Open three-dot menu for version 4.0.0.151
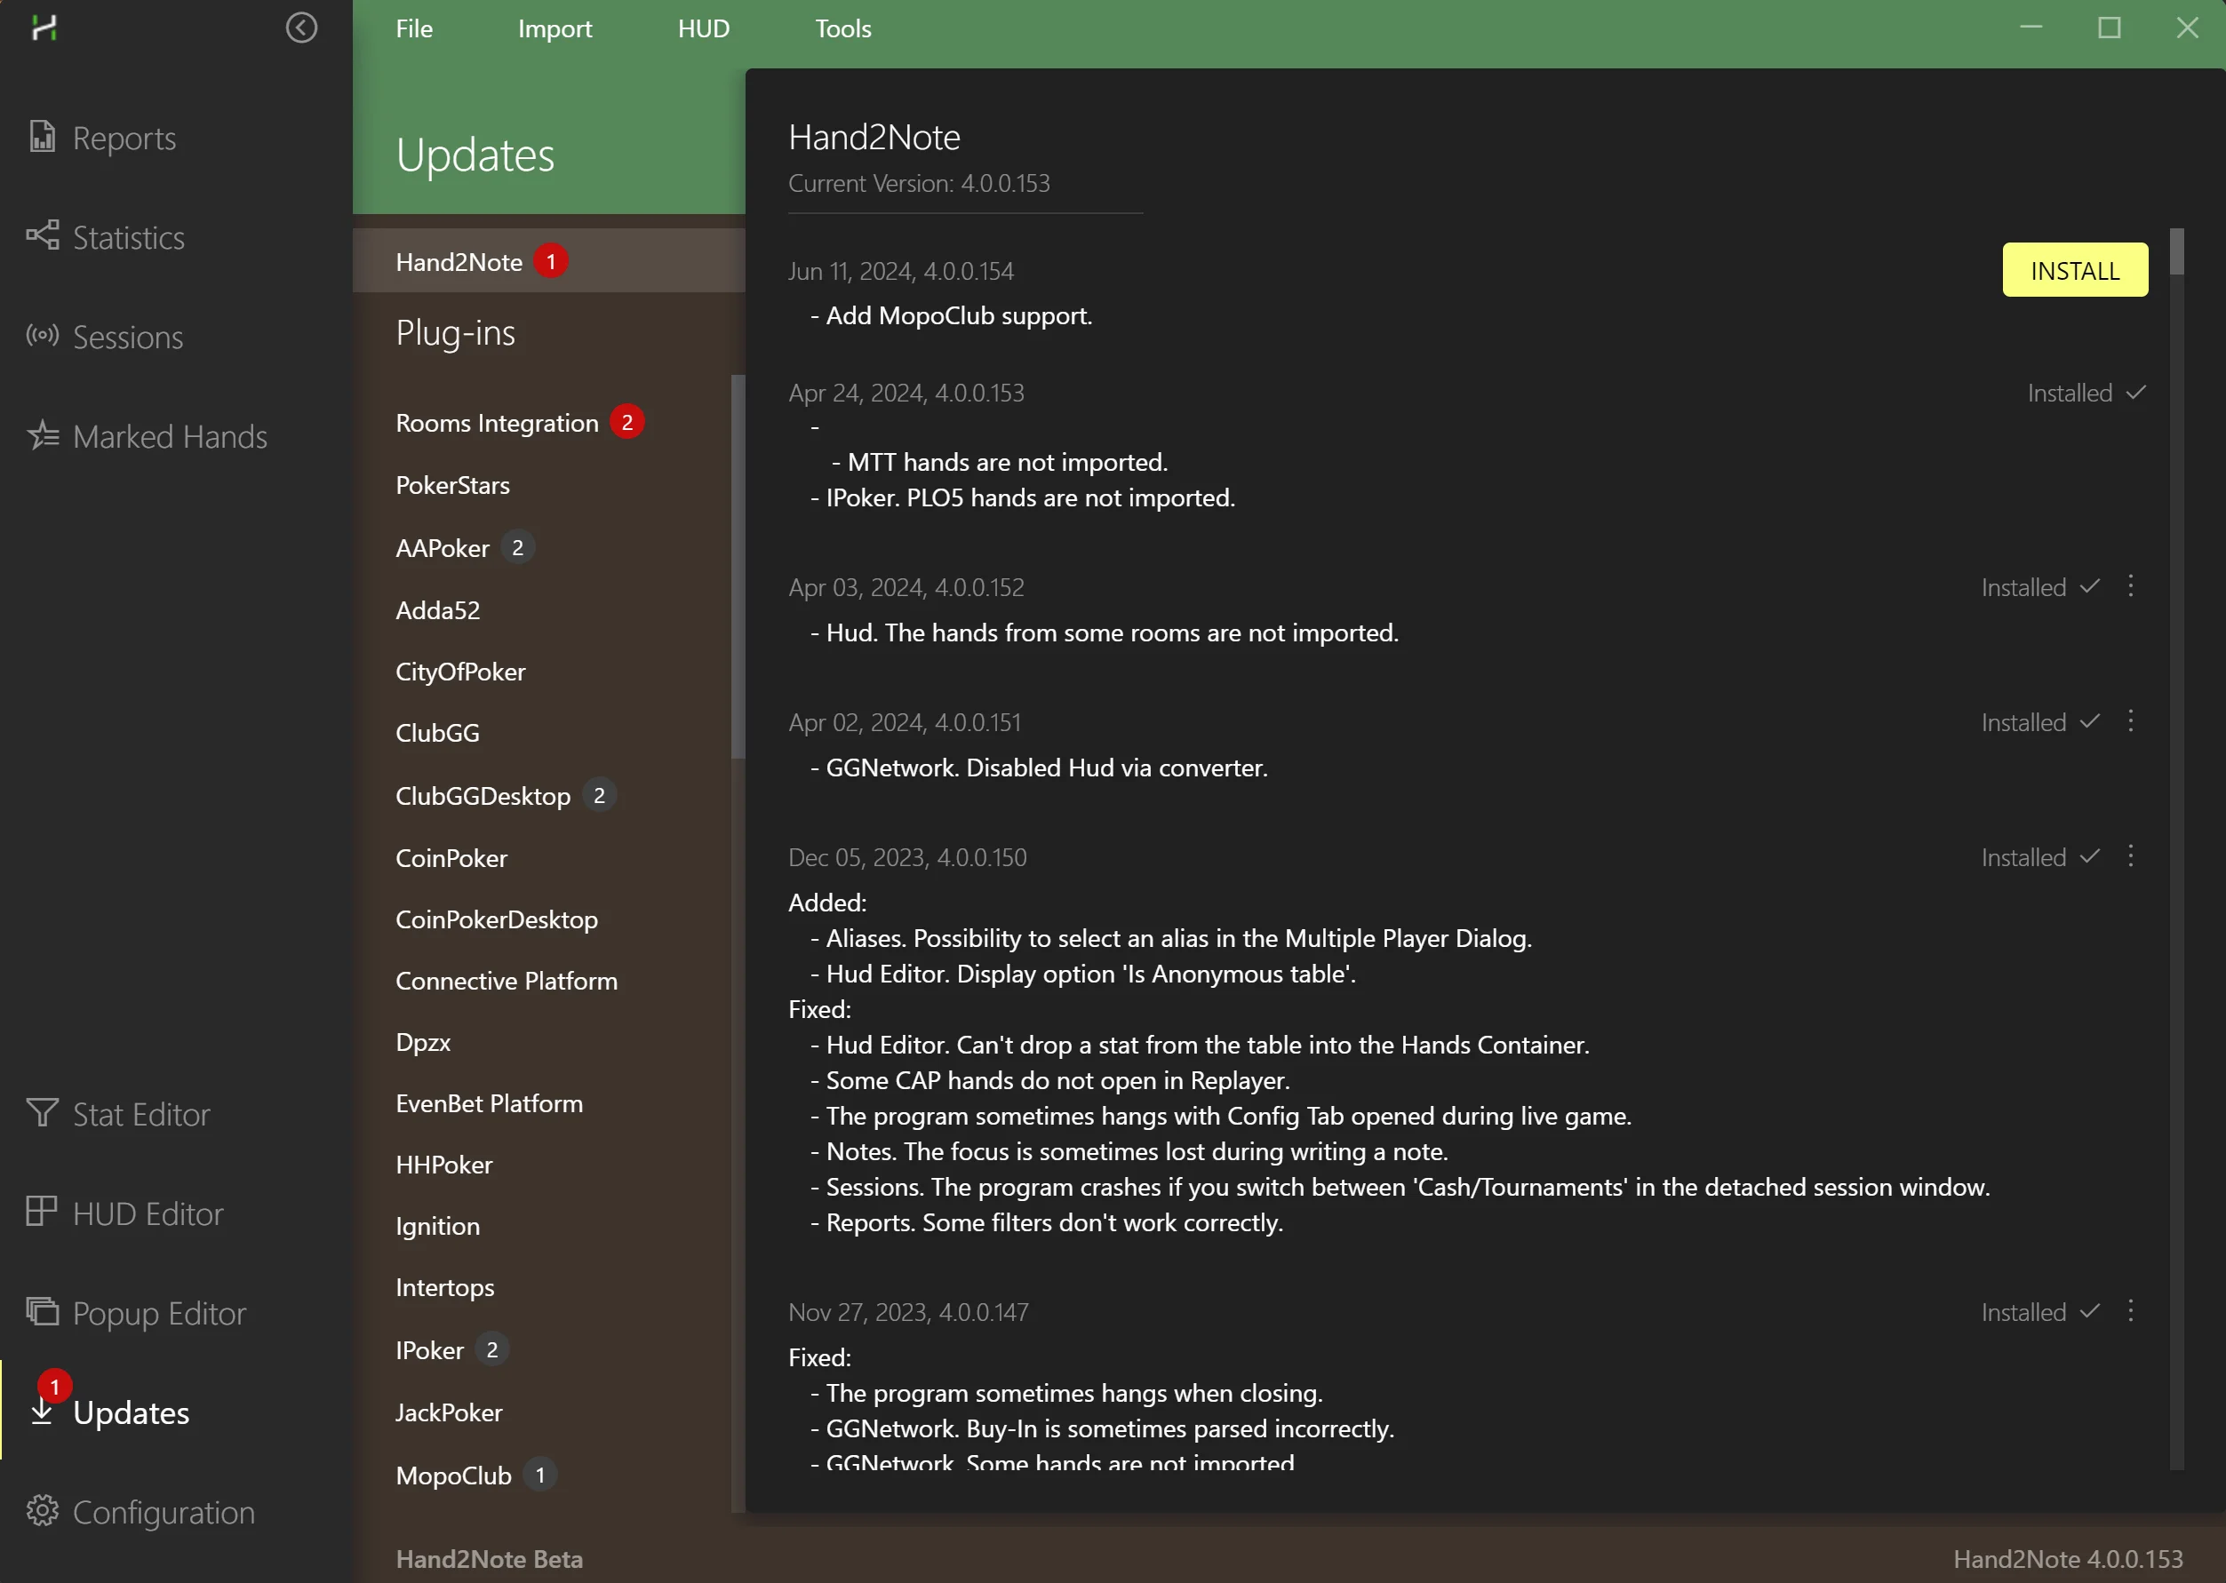Viewport: 2226px width, 1583px height. 2130,721
